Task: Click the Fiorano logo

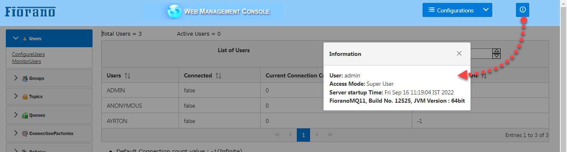Action: coord(30,11)
